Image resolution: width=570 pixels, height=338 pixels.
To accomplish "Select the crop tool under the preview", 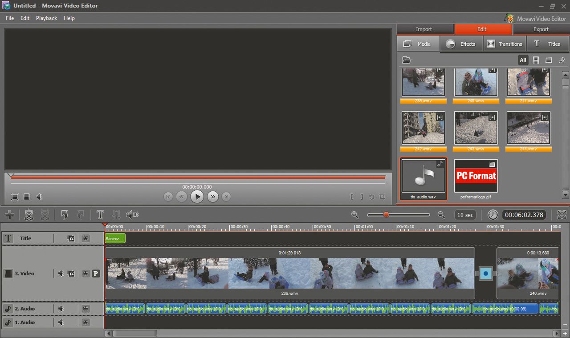I will tap(382, 197).
